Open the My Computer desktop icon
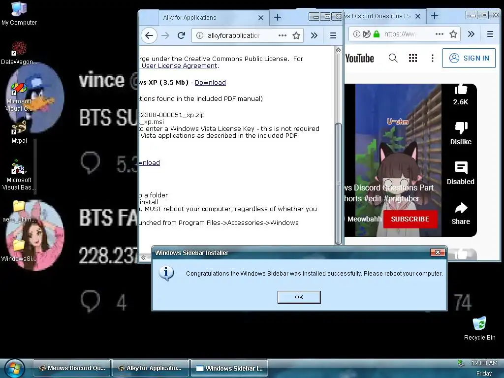The image size is (504, 378). click(x=19, y=13)
